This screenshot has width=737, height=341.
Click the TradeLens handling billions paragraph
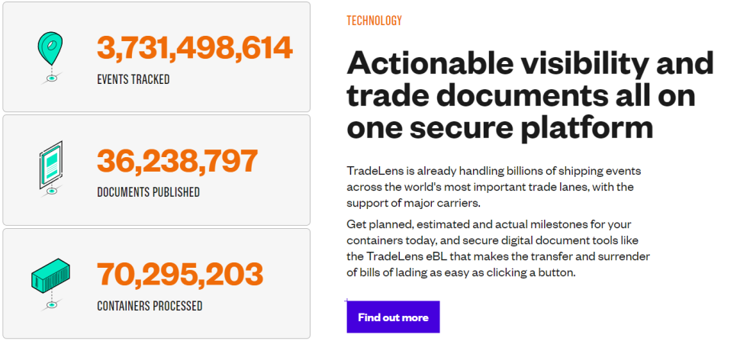point(494,187)
